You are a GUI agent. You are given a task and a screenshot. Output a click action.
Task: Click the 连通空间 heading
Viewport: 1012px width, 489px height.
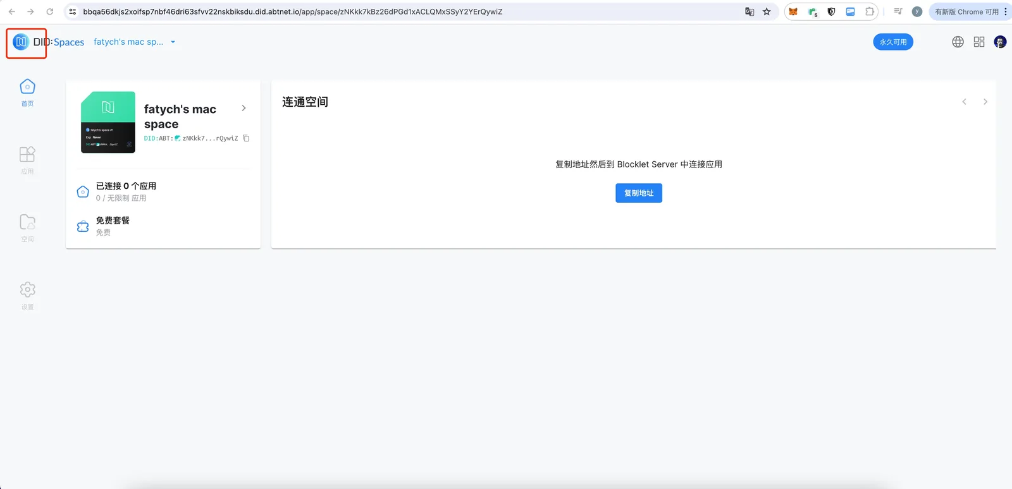(305, 102)
